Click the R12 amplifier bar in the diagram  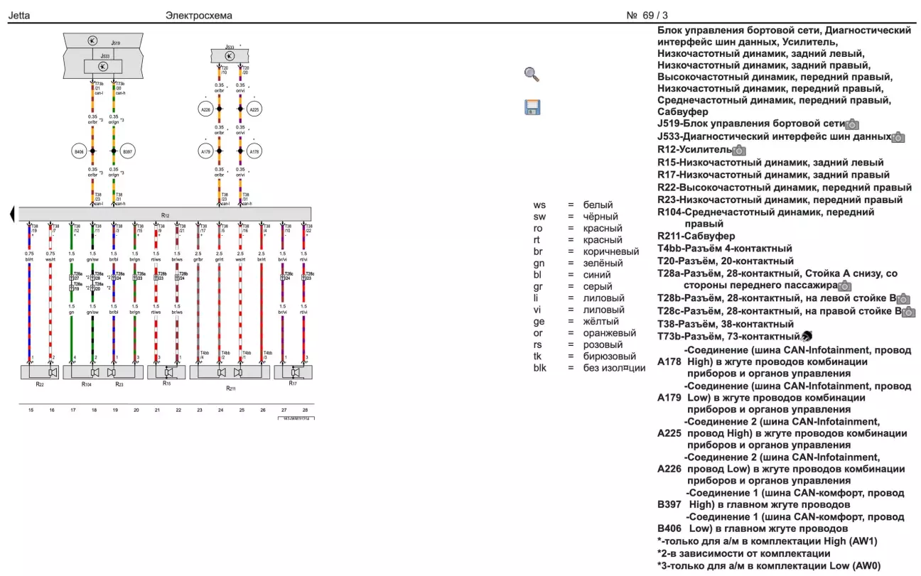coord(165,214)
